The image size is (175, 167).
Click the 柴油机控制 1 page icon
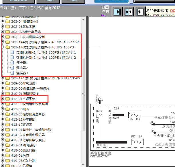pos(12,52)
